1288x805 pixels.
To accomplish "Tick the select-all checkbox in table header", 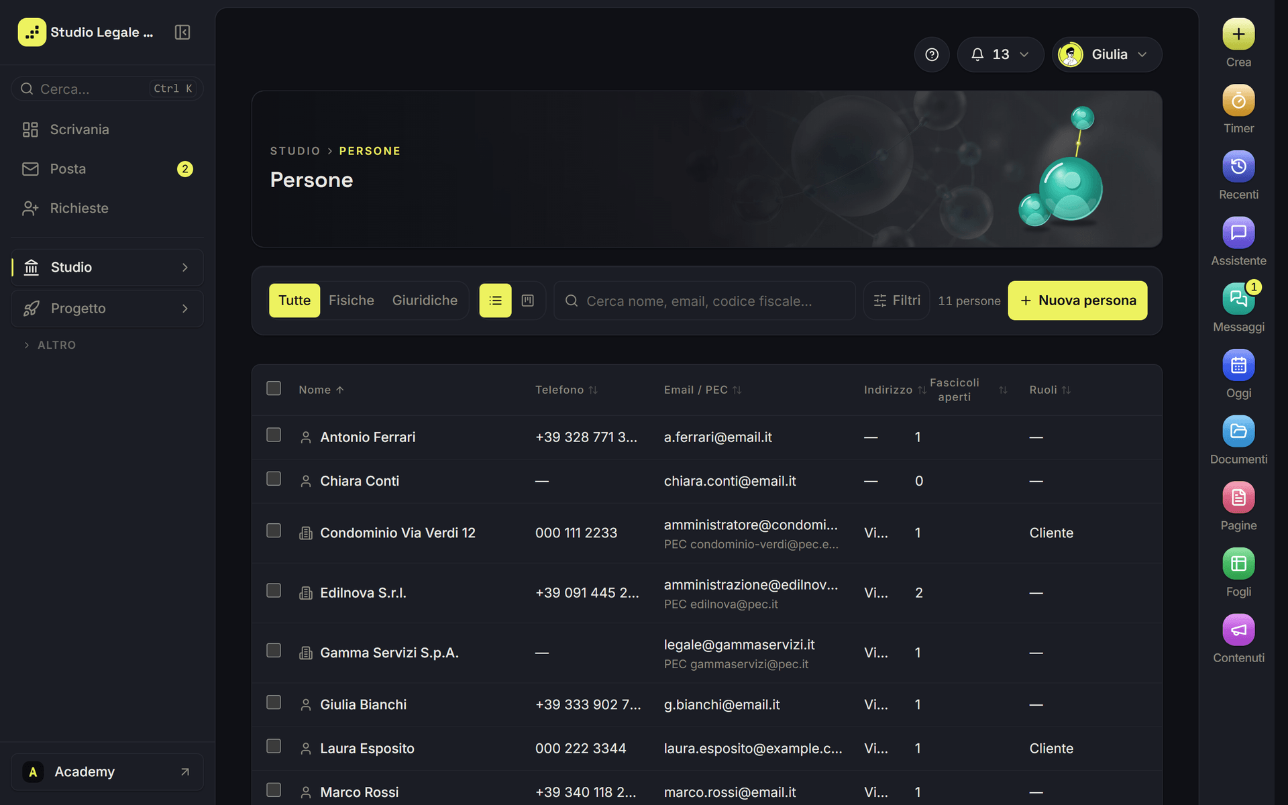I will pos(274,388).
